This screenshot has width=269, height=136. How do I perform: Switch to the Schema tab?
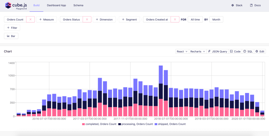[x=78, y=5]
